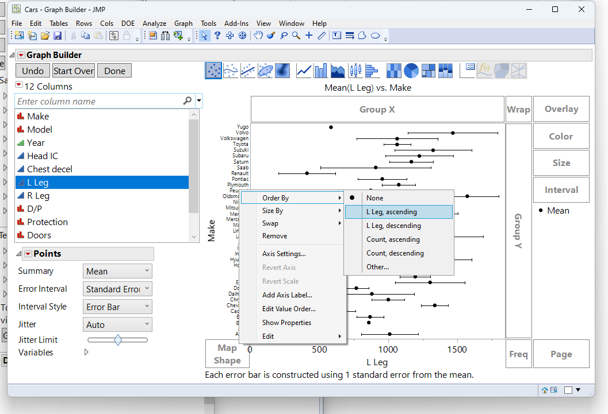608x414 pixels.
Task: Activate the Grabber hand tool
Action: [258, 36]
